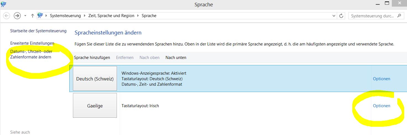Image resolution: width=407 pixels, height=135 pixels.
Task: Open Optionen for Deutsch (Schweiz)
Action: [x=382, y=79]
